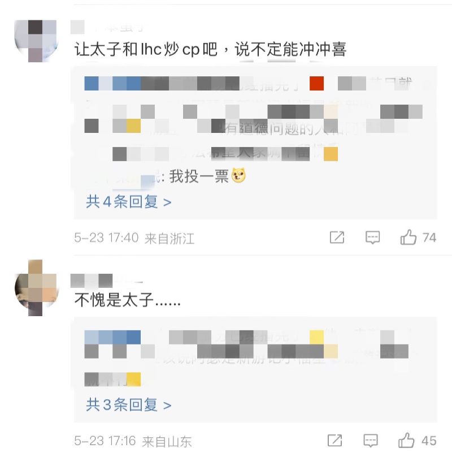Tap the blue username in the first reply box
Screen dimensions: 452x457
[112, 84]
